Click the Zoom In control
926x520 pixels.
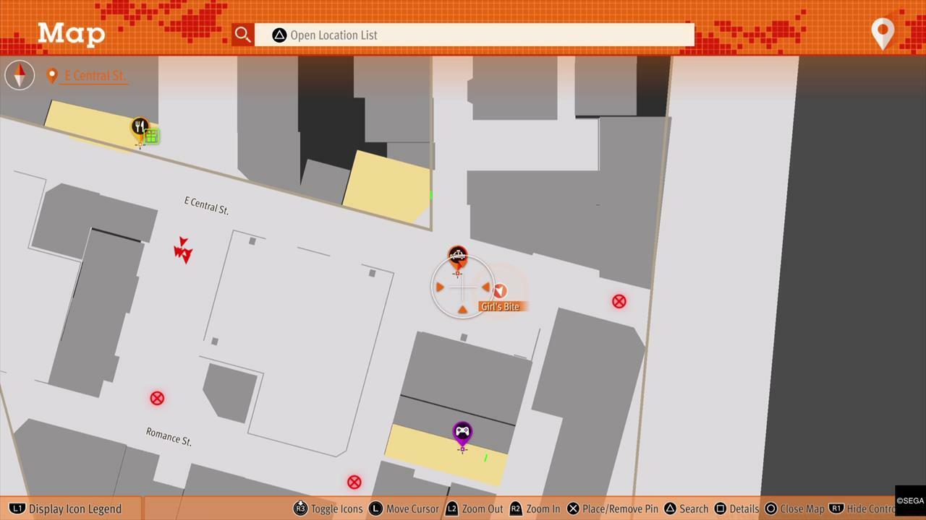535,508
